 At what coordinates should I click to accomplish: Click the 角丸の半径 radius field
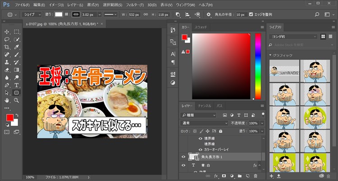241,14
